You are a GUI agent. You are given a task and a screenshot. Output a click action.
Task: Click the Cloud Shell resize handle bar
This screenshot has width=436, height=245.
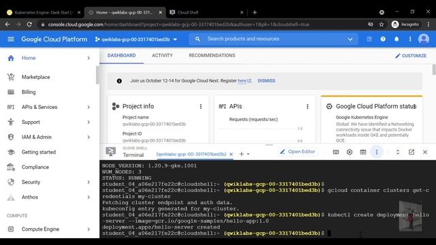(269, 145)
